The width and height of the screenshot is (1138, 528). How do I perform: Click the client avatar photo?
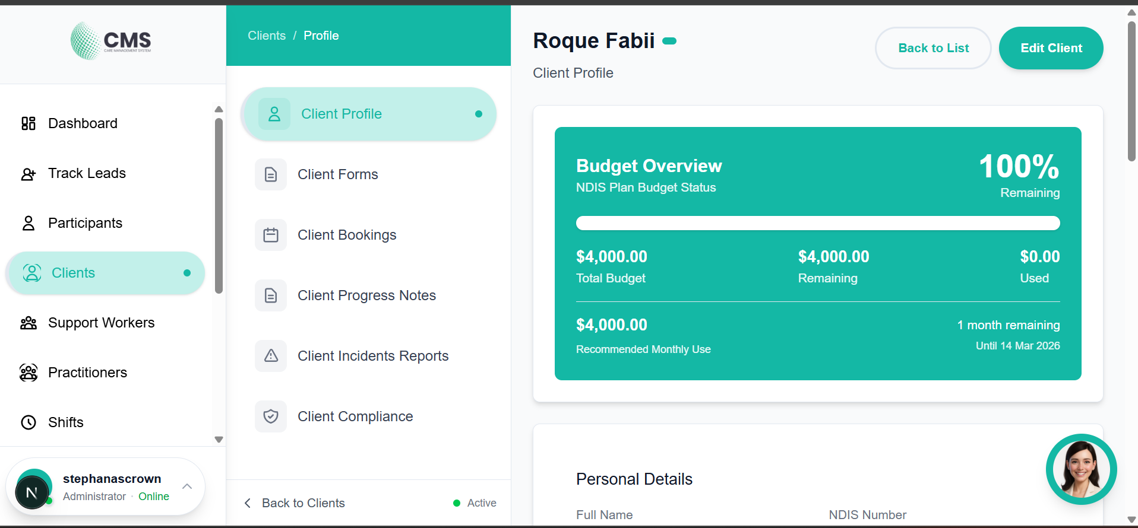coord(1081,469)
